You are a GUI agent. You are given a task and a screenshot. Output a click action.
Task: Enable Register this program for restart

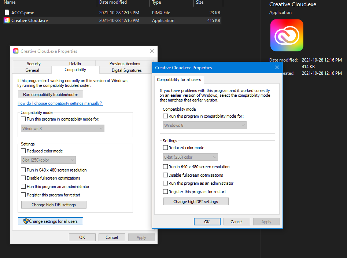(x=23, y=195)
